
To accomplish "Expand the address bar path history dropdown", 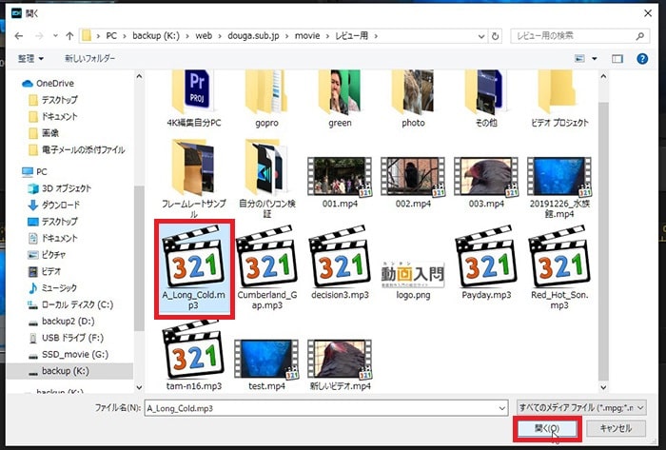I will [x=481, y=36].
